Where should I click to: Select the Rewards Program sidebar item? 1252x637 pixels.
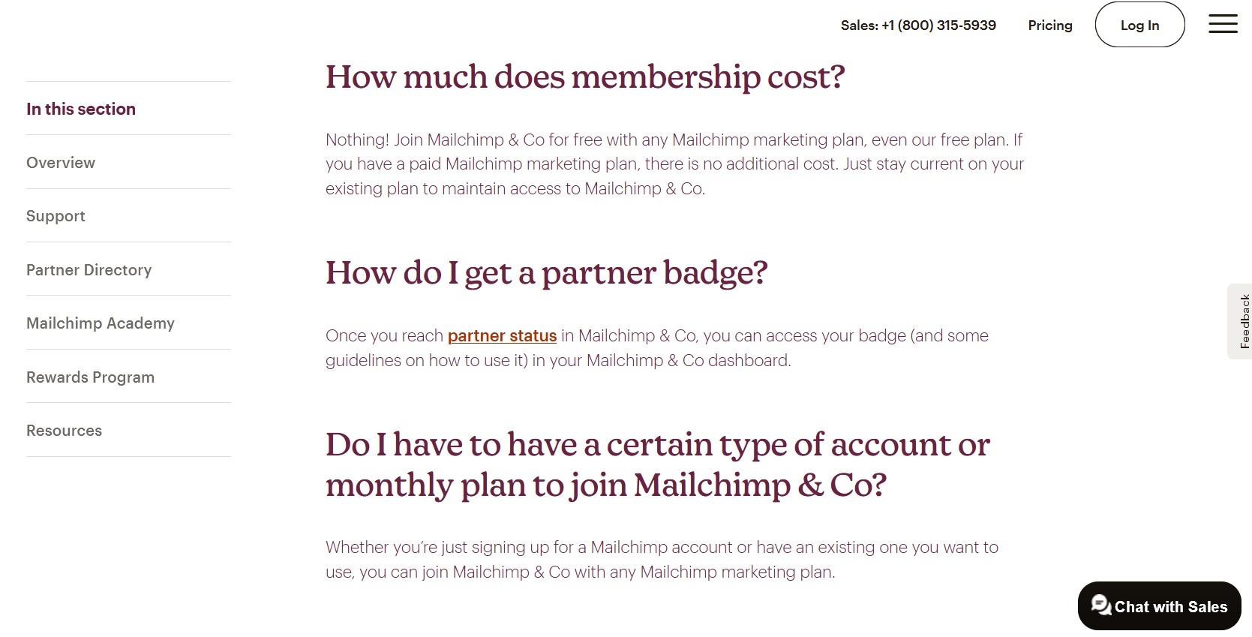[90, 377]
